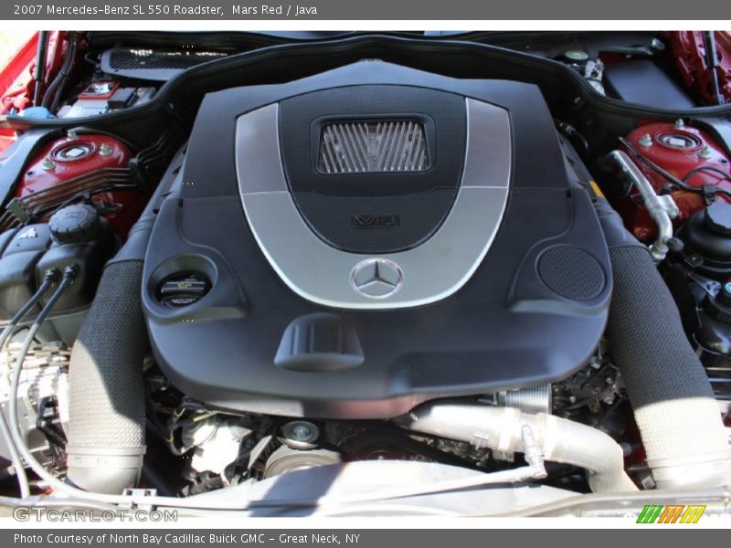Click the engine bay photo

click(365, 275)
